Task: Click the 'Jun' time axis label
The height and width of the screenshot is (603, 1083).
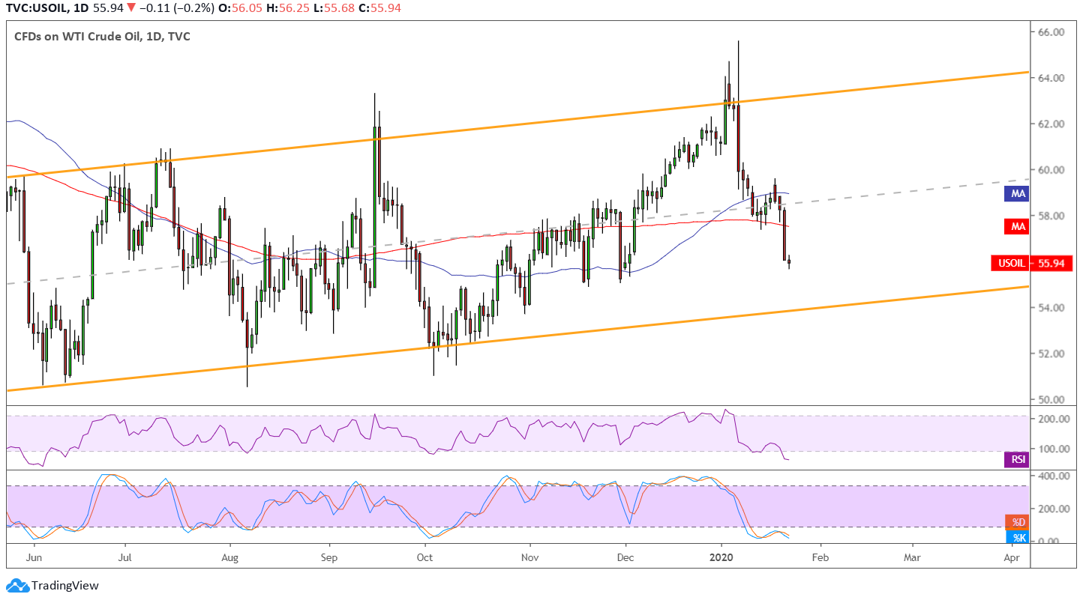Action: pos(33,557)
